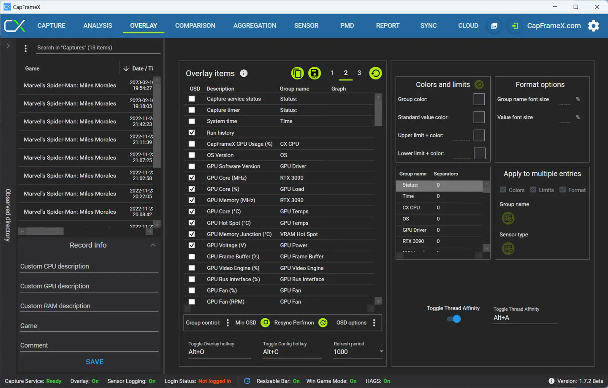The width and height of the screenshot is (608, 388).
Task: Open the settings gear icon
Action: [594, 26]
